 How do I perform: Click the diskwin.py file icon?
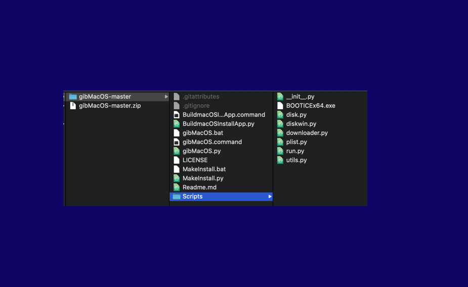click(x=280, y=124)
